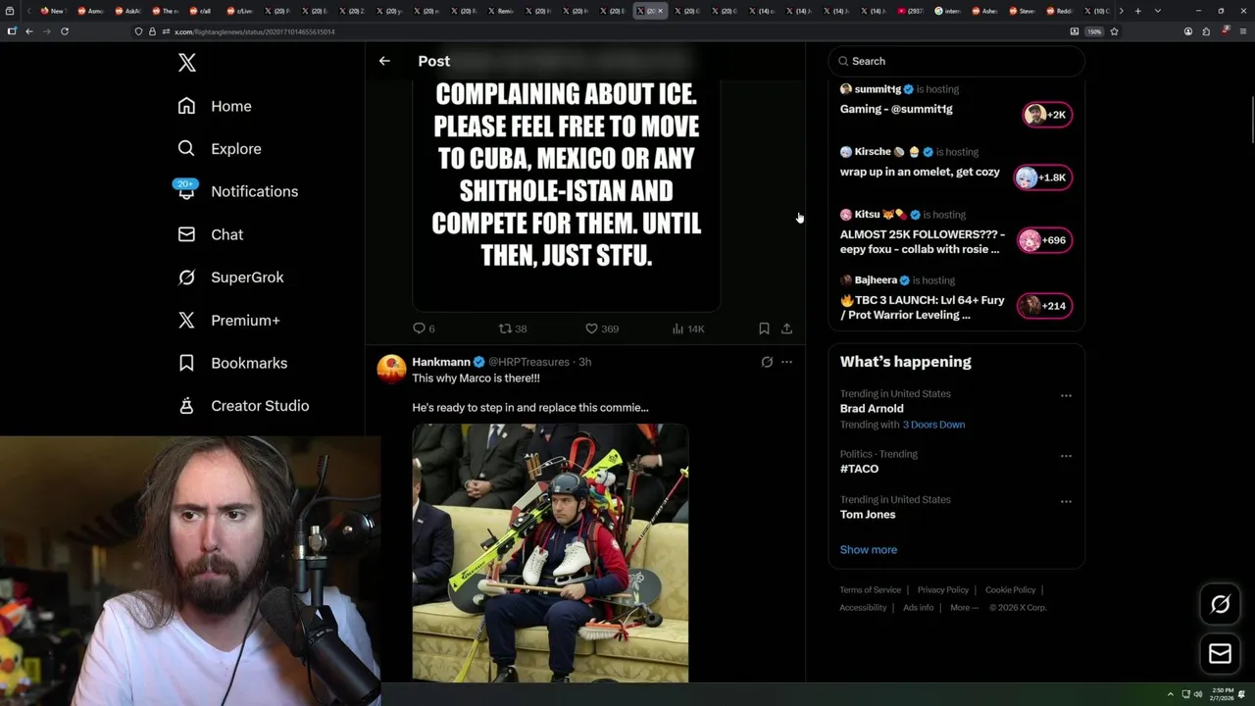Open more options on Hankmann post
The width and height of the screenshot is (1255, 706).
tap(786, 362)
